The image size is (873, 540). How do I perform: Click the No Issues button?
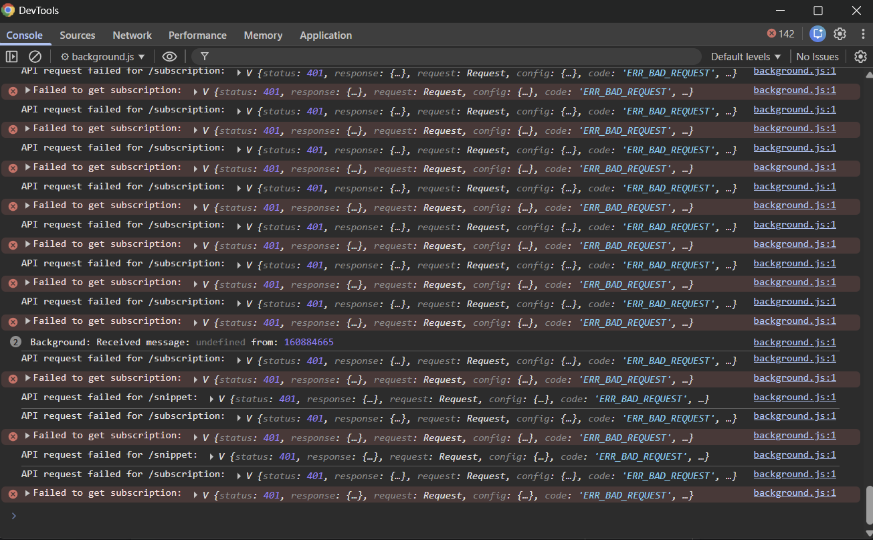pyautogui.click(x=817, y=57)
